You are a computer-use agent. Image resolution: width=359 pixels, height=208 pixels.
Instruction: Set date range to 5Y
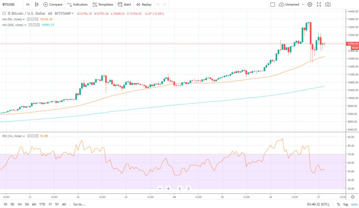(57, 204)
